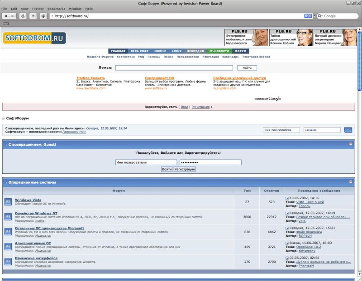This screenshot has height=281, width=362.
Task: Add a bookmark with the plus button
Action: coord(33,16)
